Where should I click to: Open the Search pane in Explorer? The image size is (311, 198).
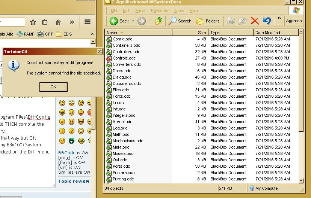coord(180,21)
